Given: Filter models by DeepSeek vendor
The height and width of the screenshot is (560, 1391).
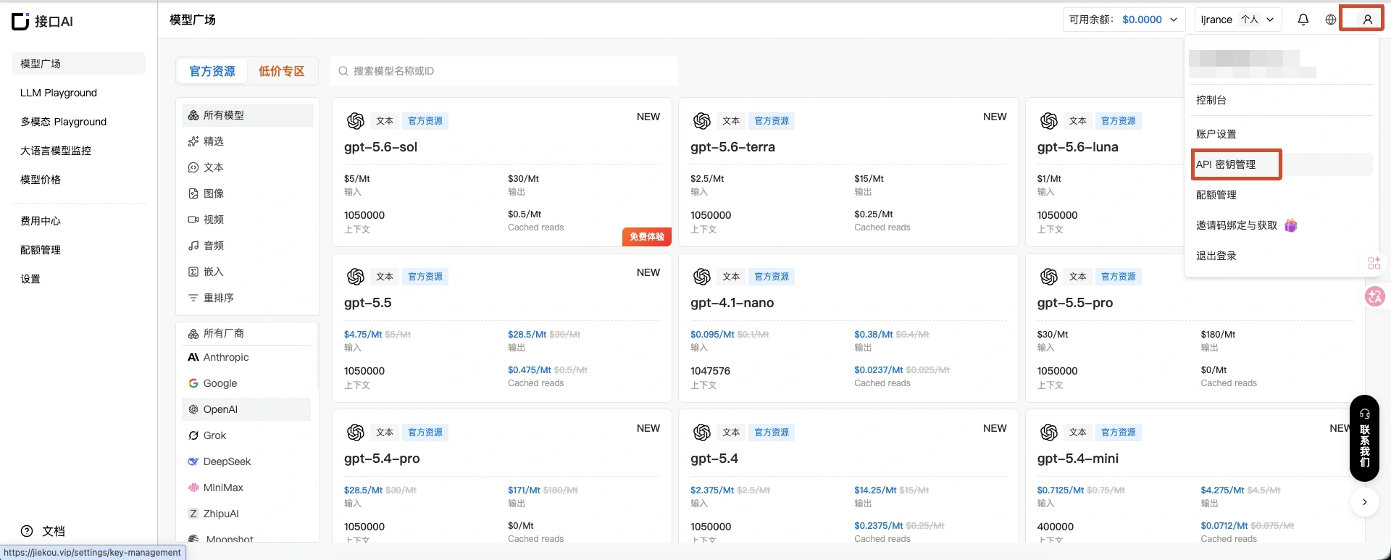Looking at the screenshot, I should pos(246,461).
